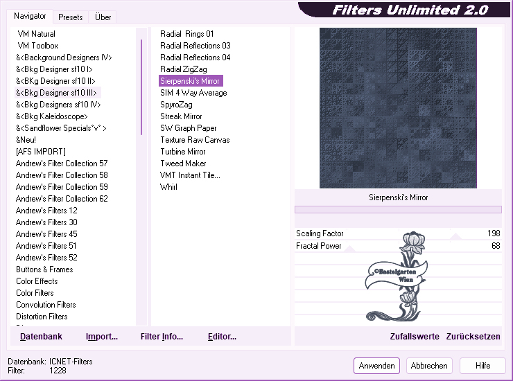513x381 pixels.
Task: Choose SpyroZag filter
Action: tap(176, 105)
